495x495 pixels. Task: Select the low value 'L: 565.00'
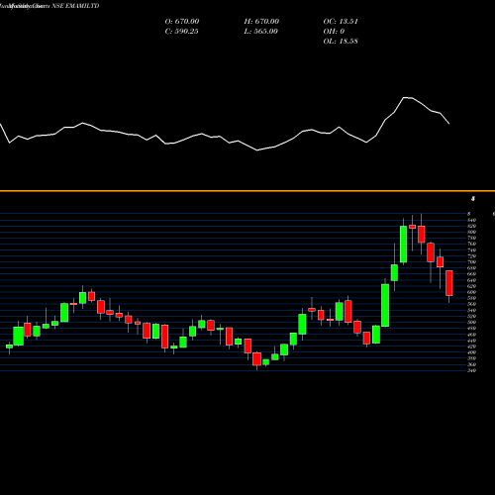260,32
